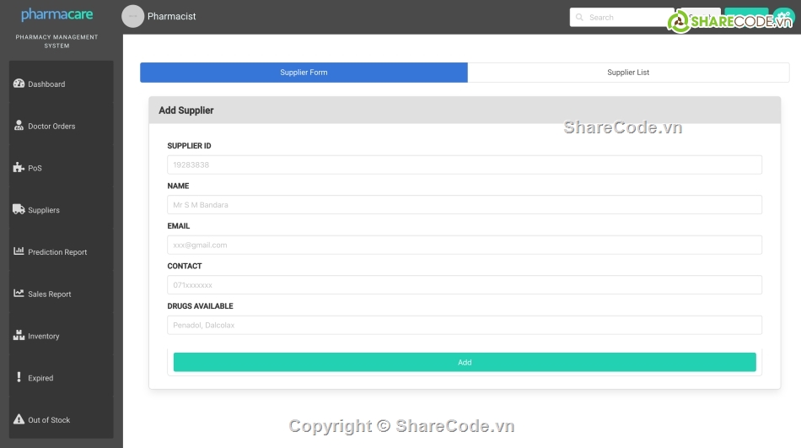Click the Contact number field
The image size is (801, 448).
click(464, 285)
